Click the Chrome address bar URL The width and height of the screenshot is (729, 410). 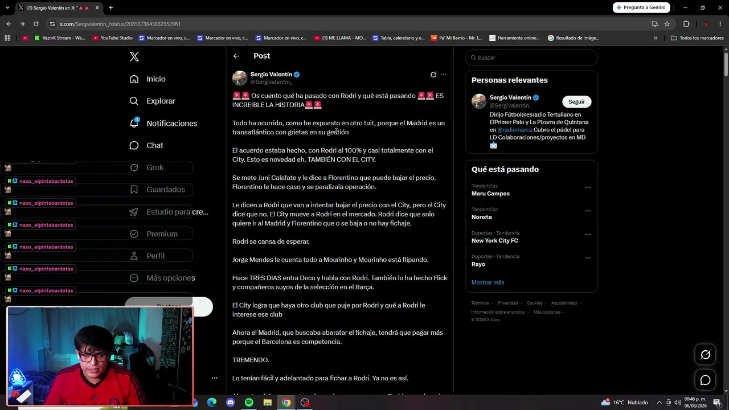tap(120, 24)
